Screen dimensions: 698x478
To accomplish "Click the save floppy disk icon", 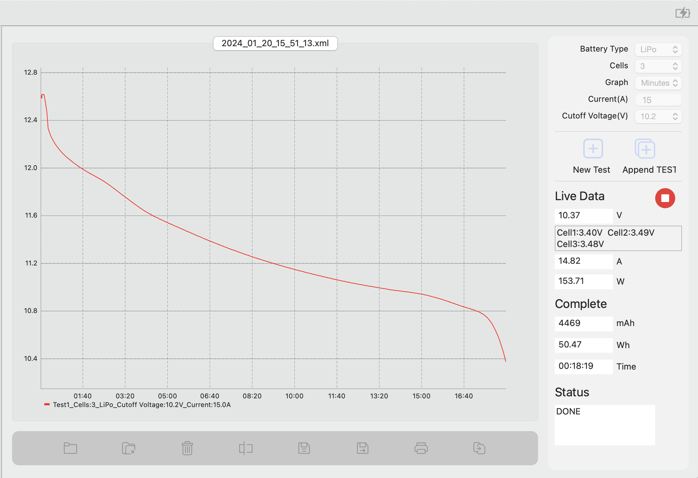I will pyautogui.click(x=304, y=448).
